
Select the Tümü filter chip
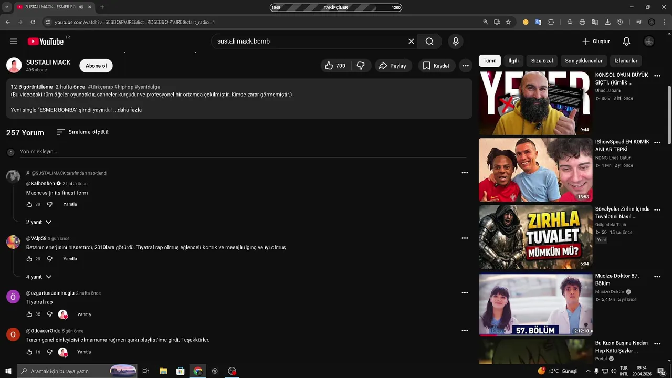coord(490,61)
